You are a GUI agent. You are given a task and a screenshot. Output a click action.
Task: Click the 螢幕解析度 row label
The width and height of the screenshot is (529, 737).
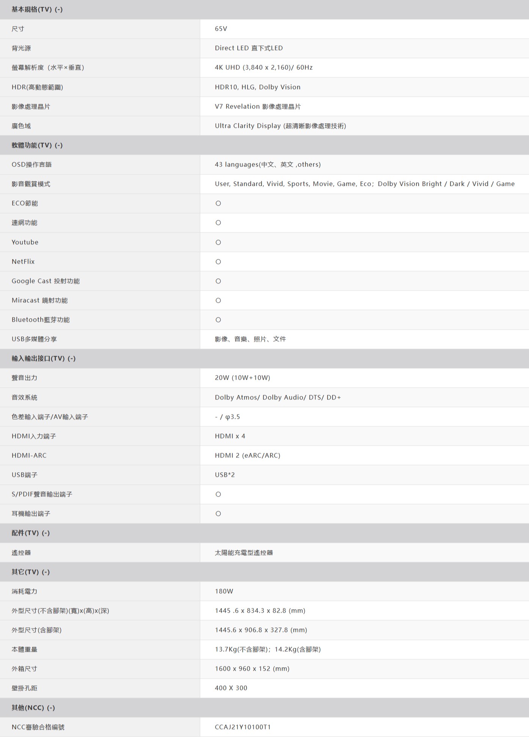pyautogui.click(x=48, y=68)
